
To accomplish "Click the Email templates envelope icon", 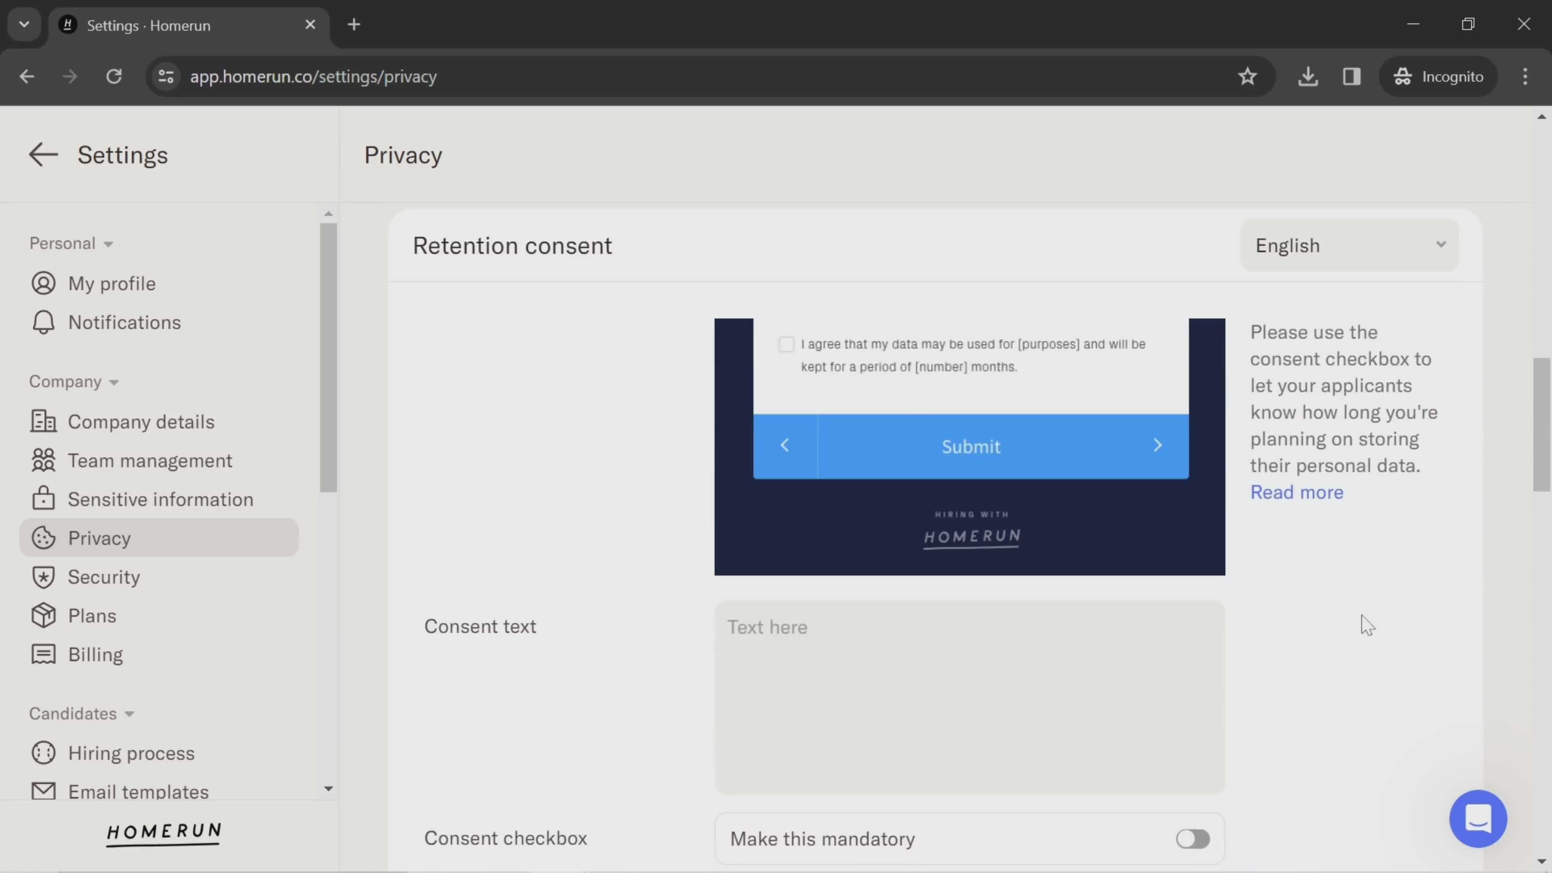I will (x=43, y=791).
